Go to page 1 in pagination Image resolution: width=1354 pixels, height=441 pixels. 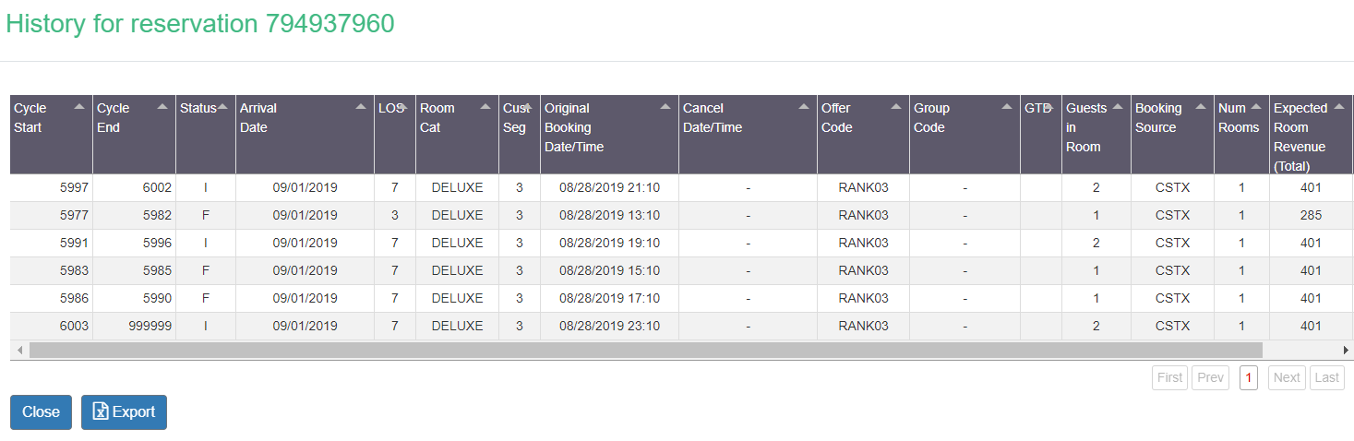[1248, 377]
